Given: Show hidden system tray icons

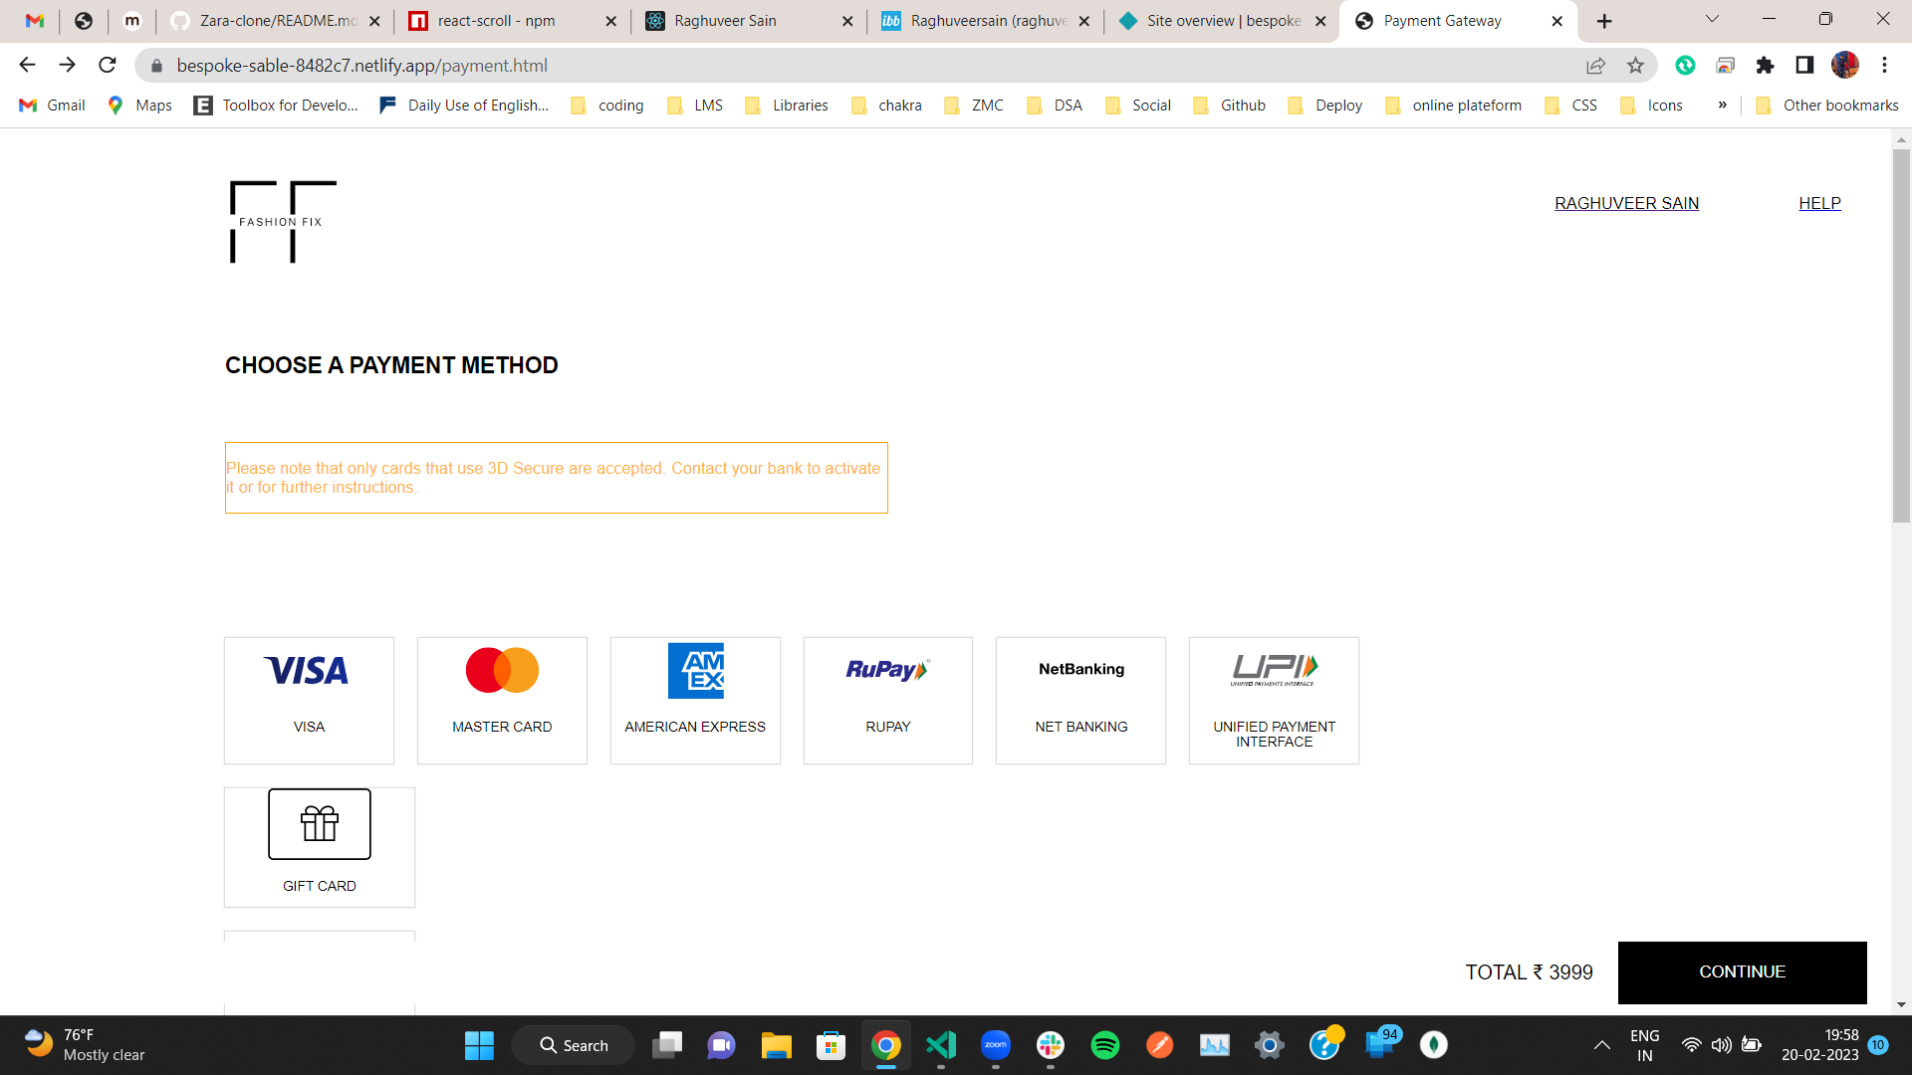Looking at the screenshot, I should pyautogui.click(x=1601, y=1045).
